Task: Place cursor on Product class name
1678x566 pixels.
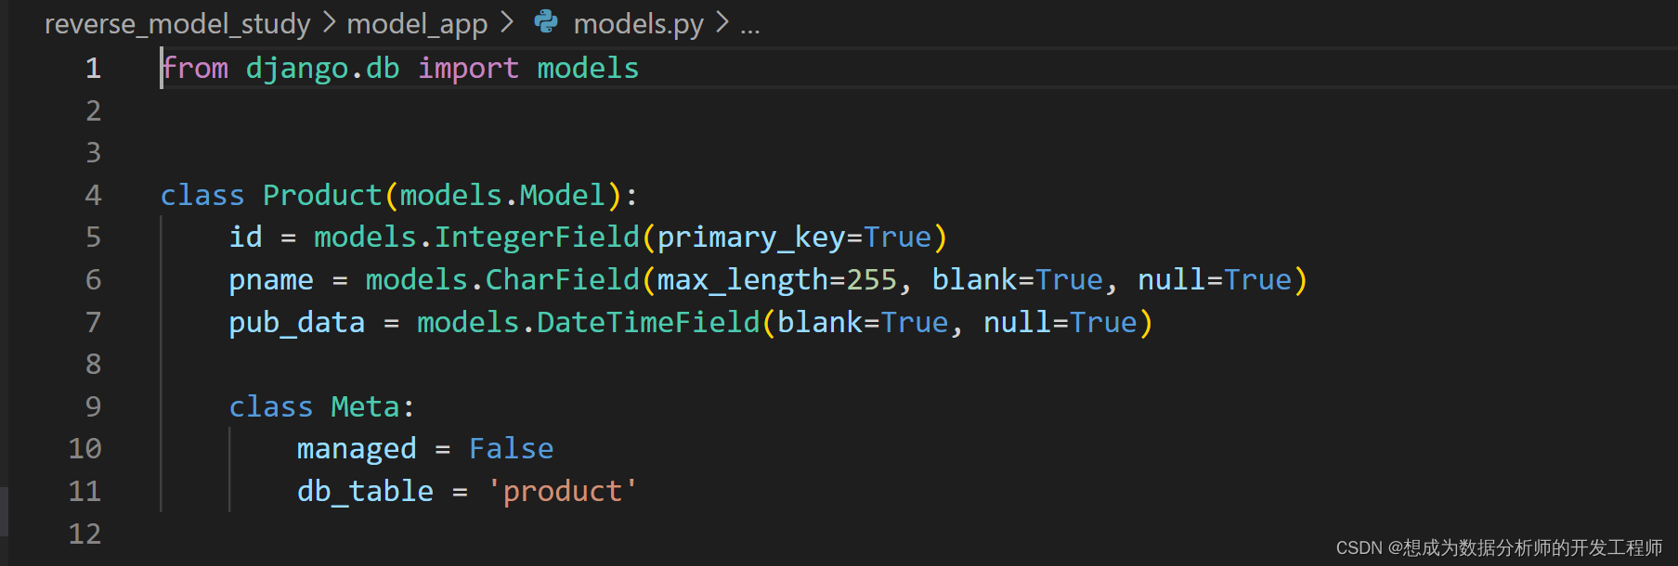Action: coord(322,195)
